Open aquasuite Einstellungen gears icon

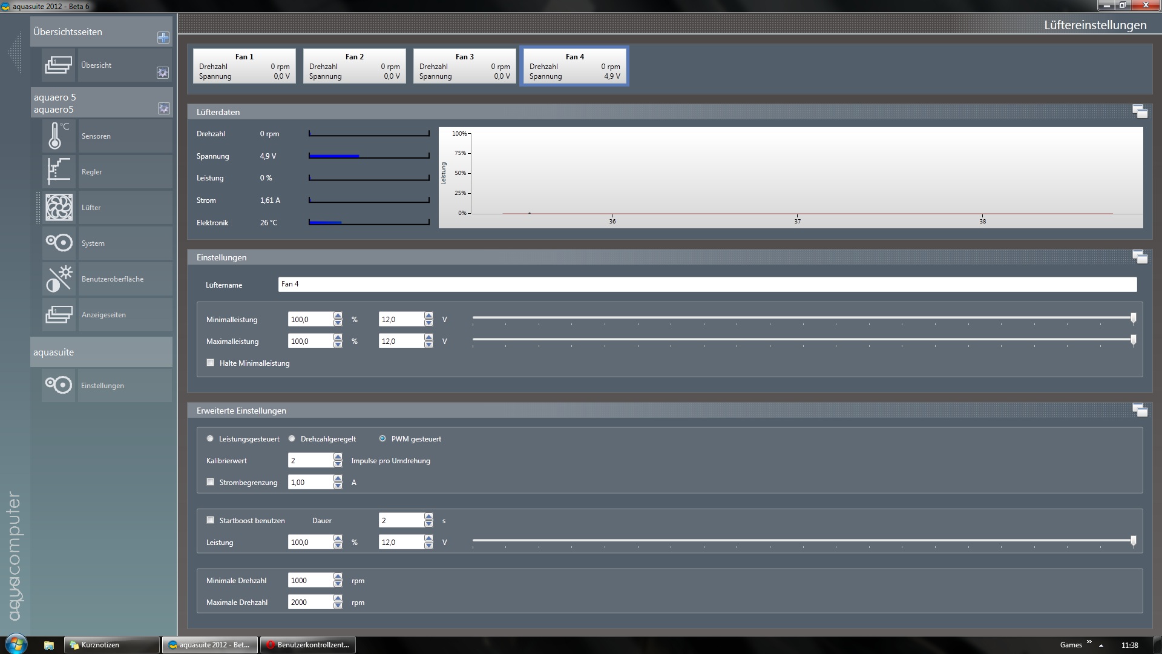click(59, 385)
